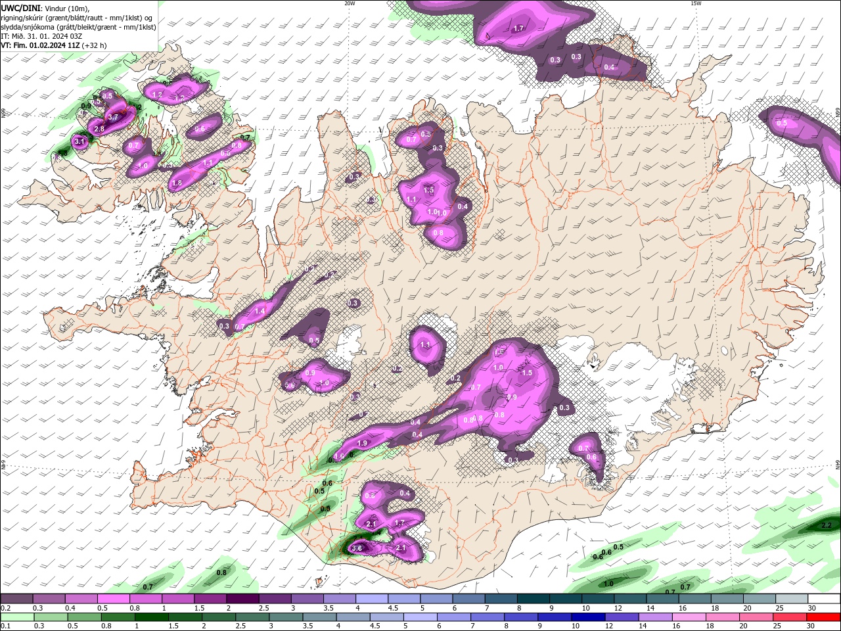841x631 pixels.
Task: Click the '3.6' precipitation value on the map
Action: point(357,548)
